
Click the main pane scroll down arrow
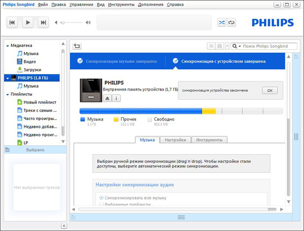(x=288, y=202)
